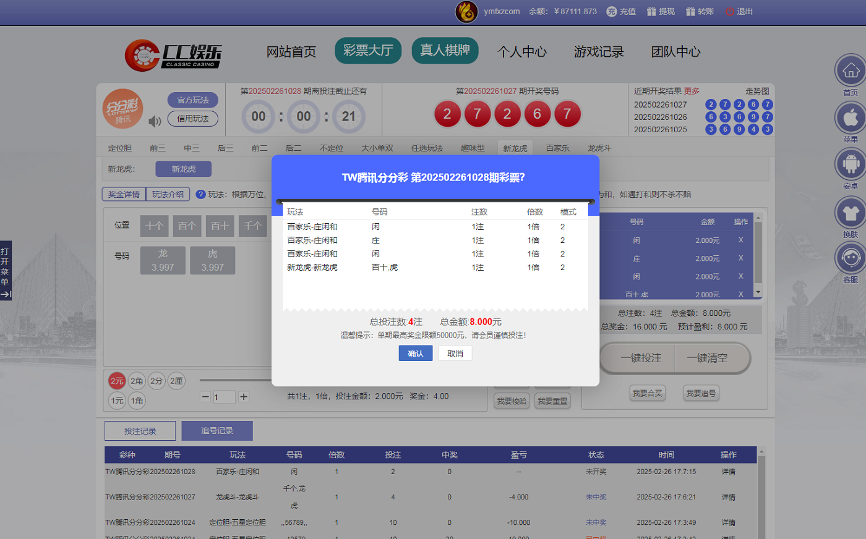Select the 2角 unit option

pos(137,381)
